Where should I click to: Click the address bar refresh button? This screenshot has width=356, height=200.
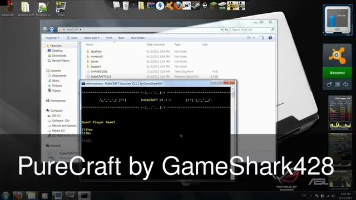pyautogui.click(x=226, y=29)
